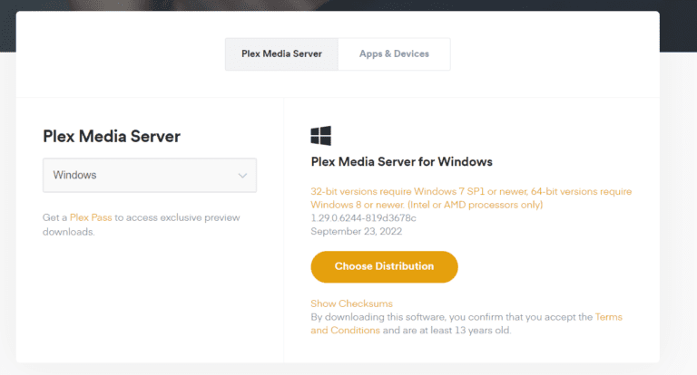Click the September 23, 2022 release date

(356, 231)
